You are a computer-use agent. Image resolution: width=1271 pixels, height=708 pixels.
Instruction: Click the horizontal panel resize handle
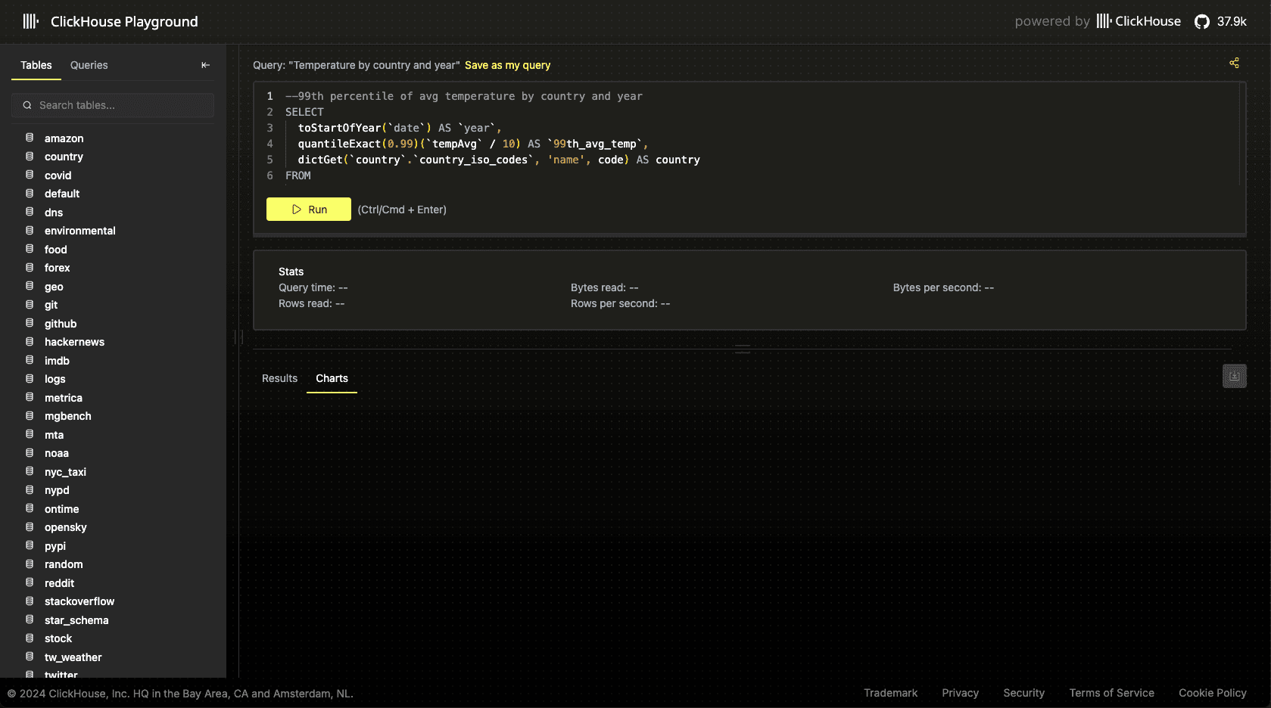click(743, 349)
